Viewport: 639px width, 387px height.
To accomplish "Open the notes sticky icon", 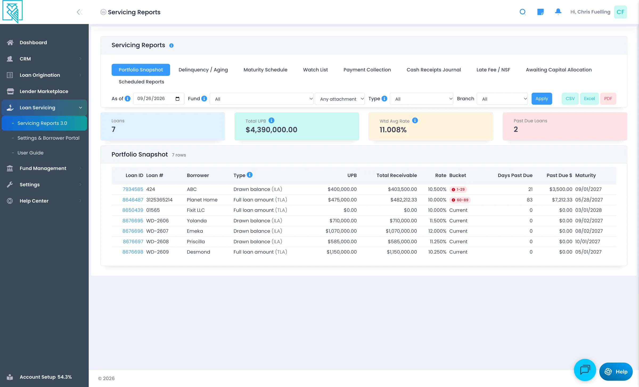I will tap(540, 12).
